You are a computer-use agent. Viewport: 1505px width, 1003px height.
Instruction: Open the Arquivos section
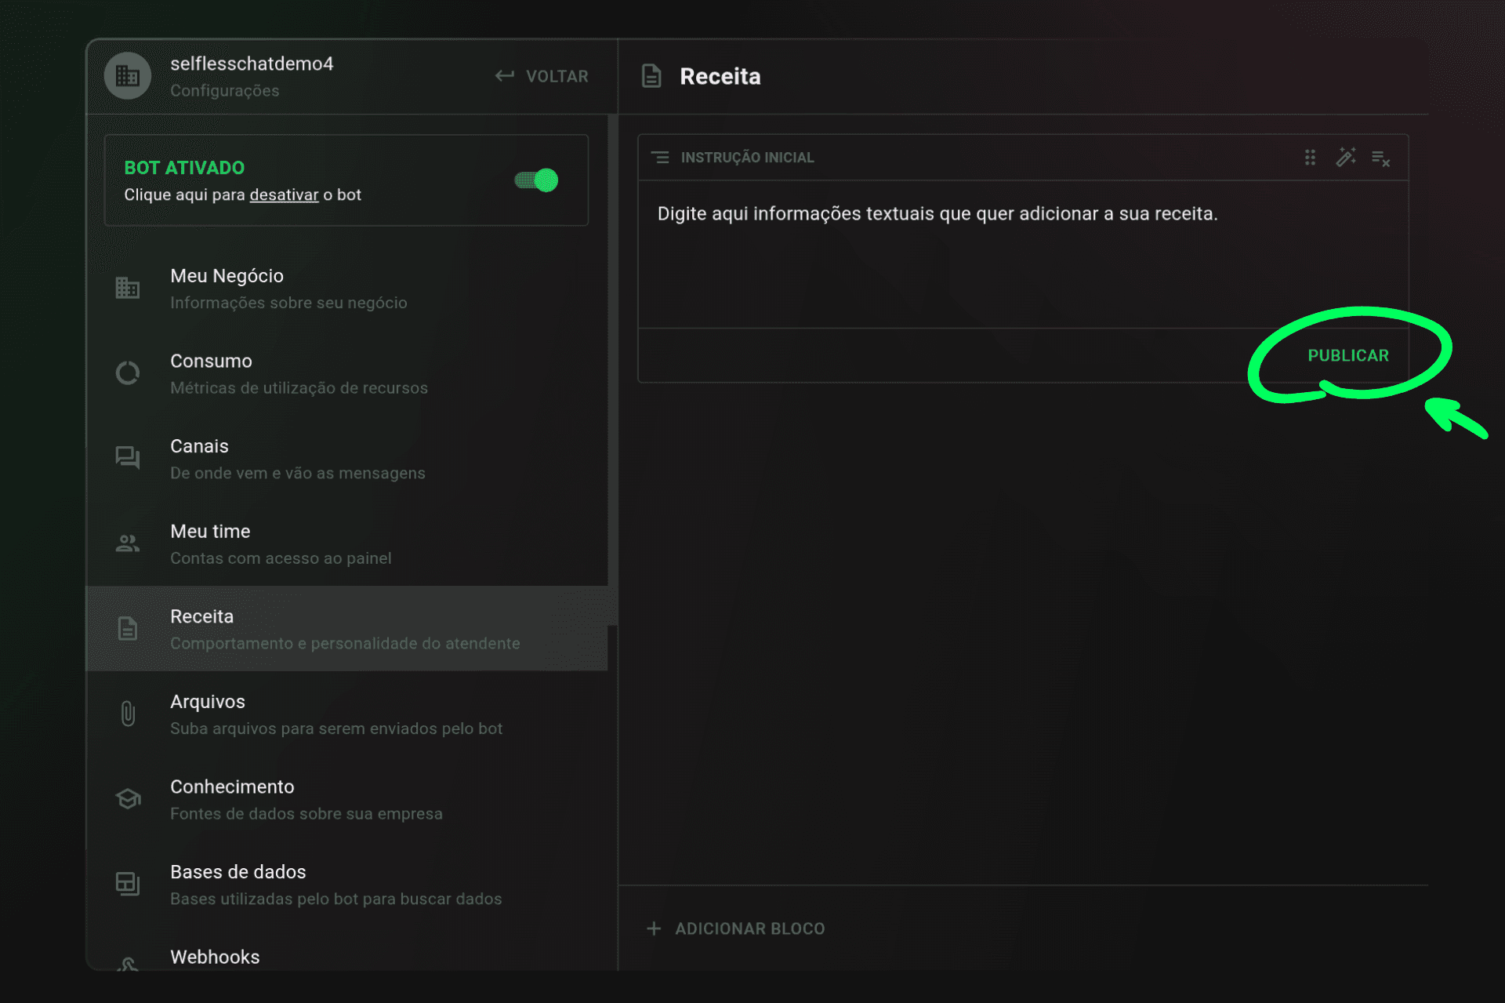[x=346, y=714]
